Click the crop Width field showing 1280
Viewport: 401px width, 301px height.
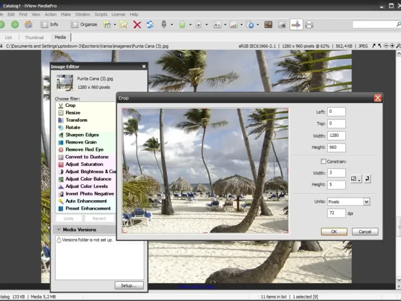click(336, 135)
